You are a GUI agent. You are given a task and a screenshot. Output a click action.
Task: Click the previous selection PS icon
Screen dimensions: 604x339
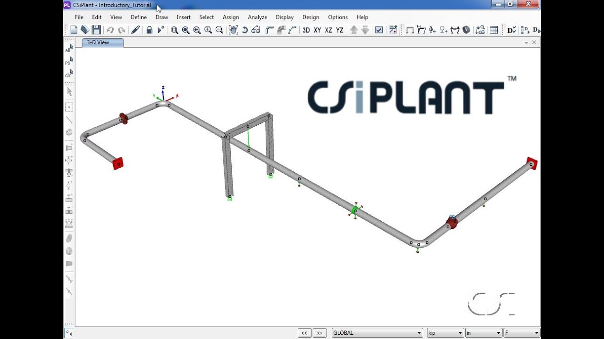69,61
